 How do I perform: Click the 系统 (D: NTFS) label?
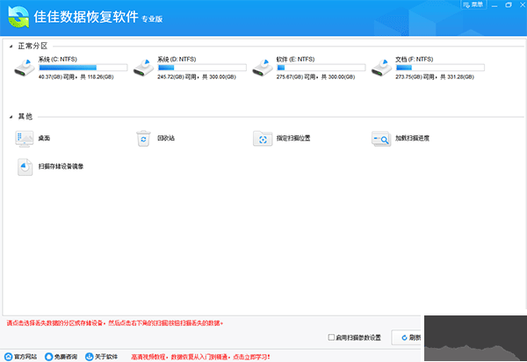click(177, 60)
